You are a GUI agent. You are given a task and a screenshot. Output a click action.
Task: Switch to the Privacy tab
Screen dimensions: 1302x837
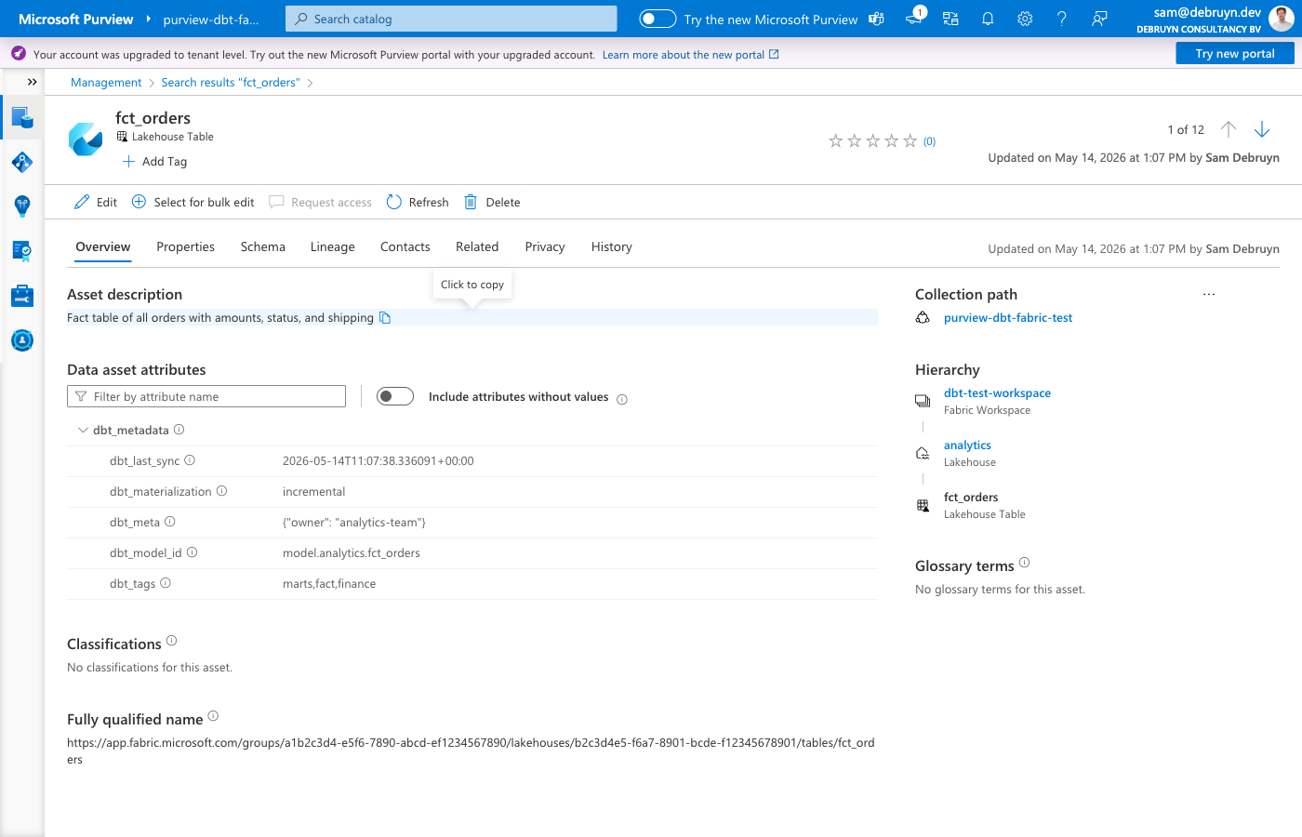(x=545, y=246)
